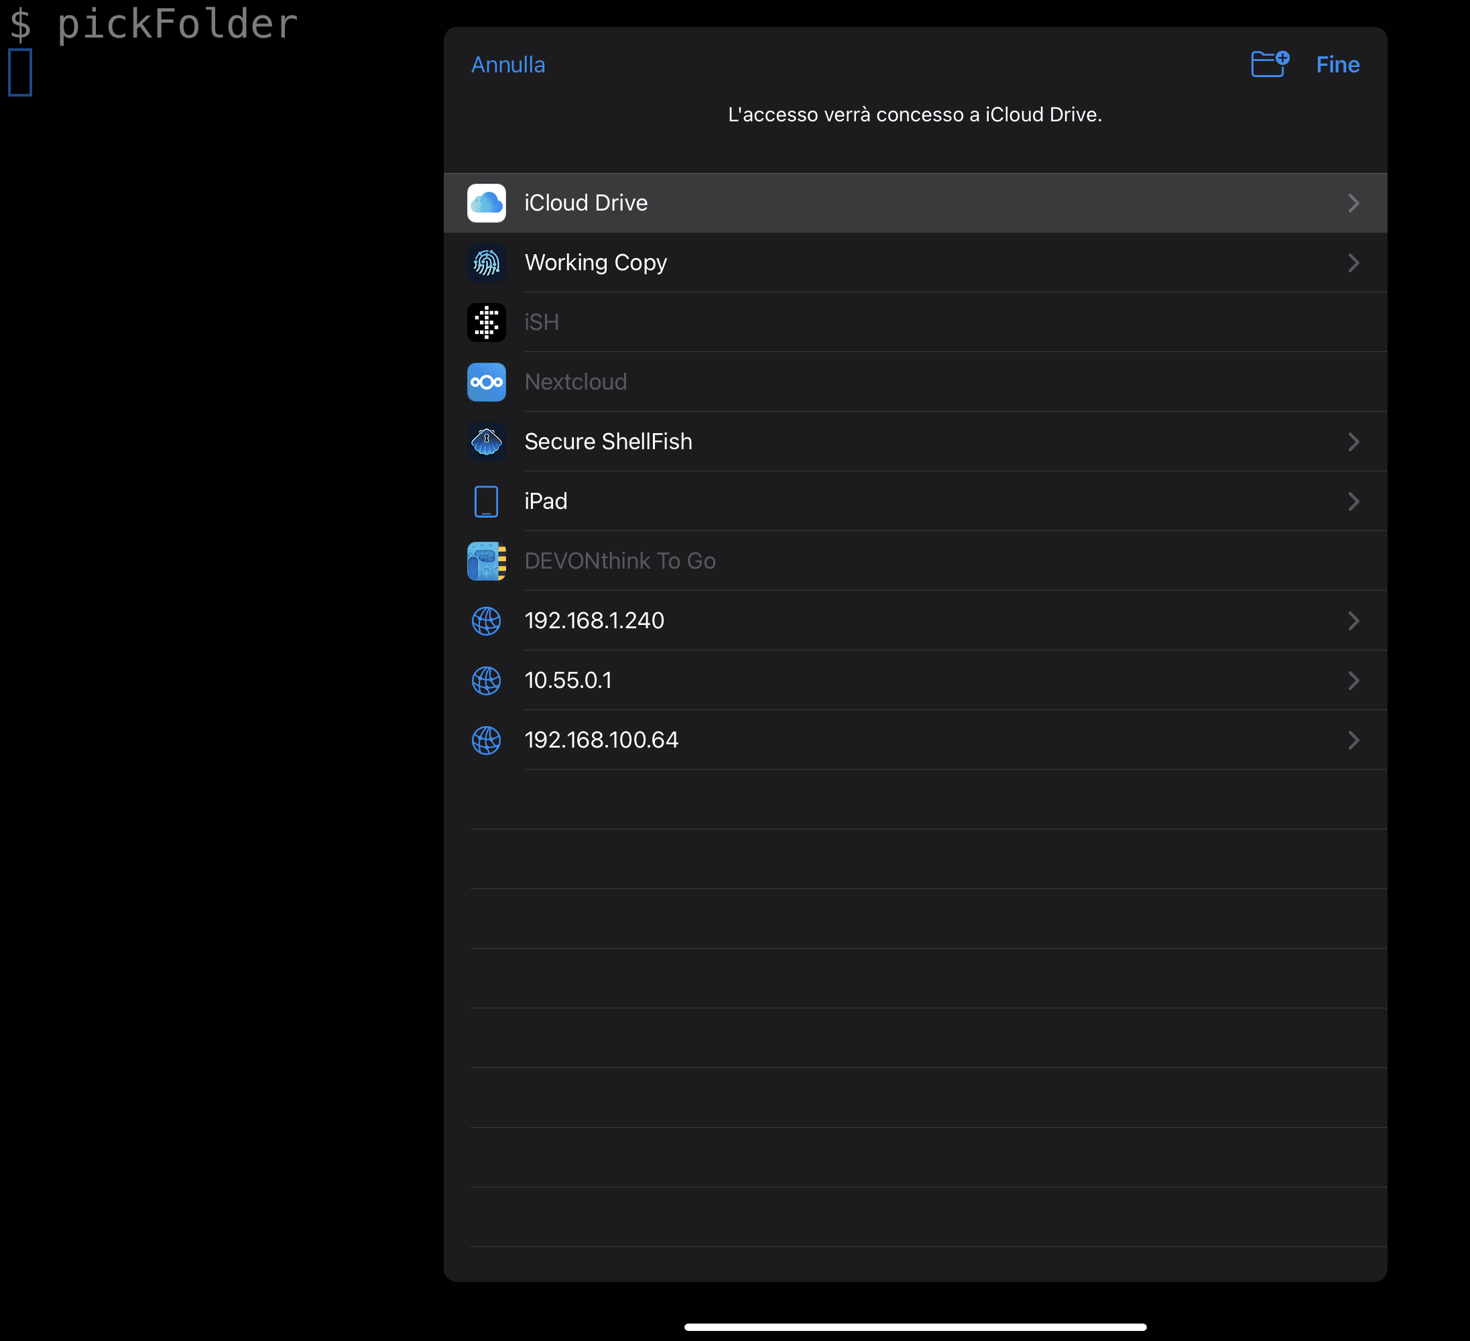
Task: Click the iPad device icon
Action: 487,502
